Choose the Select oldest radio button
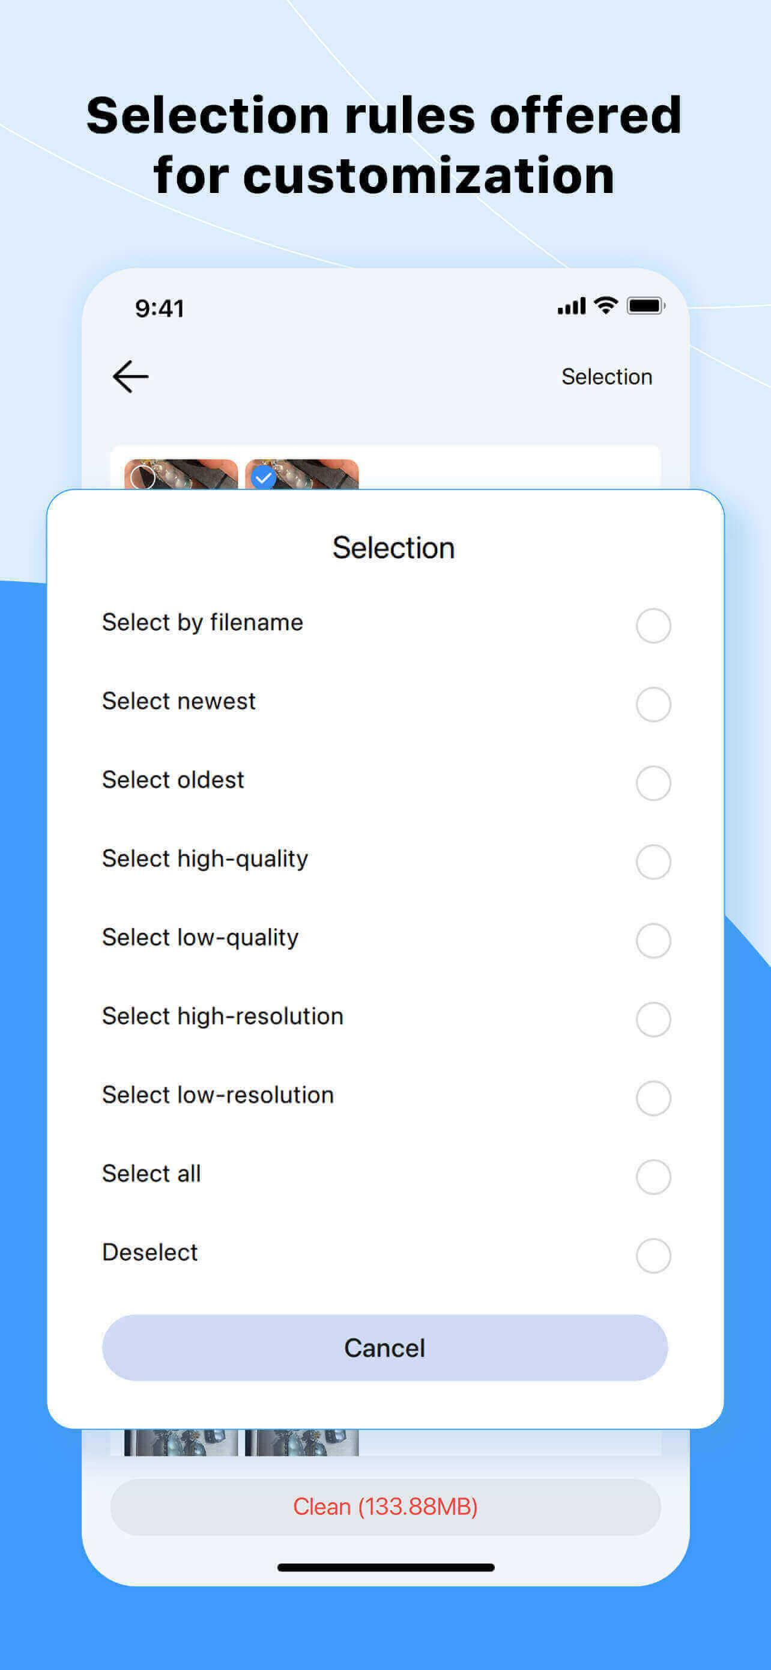Screen dimensions: 771x1670 (x=653, y=783)
